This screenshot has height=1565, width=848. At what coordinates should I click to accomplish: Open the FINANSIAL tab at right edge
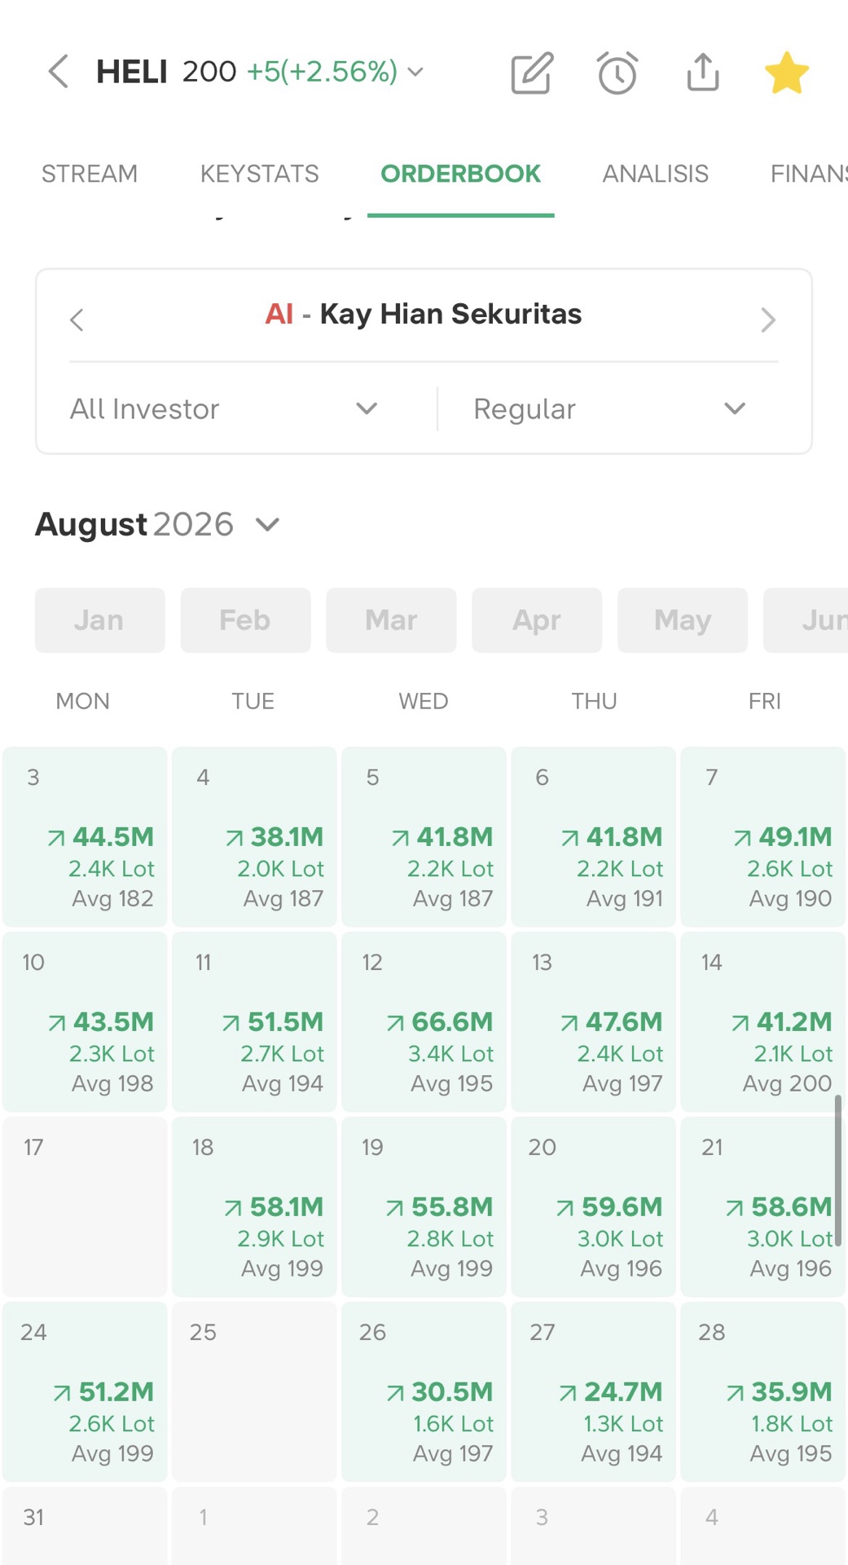coord(808,174)
